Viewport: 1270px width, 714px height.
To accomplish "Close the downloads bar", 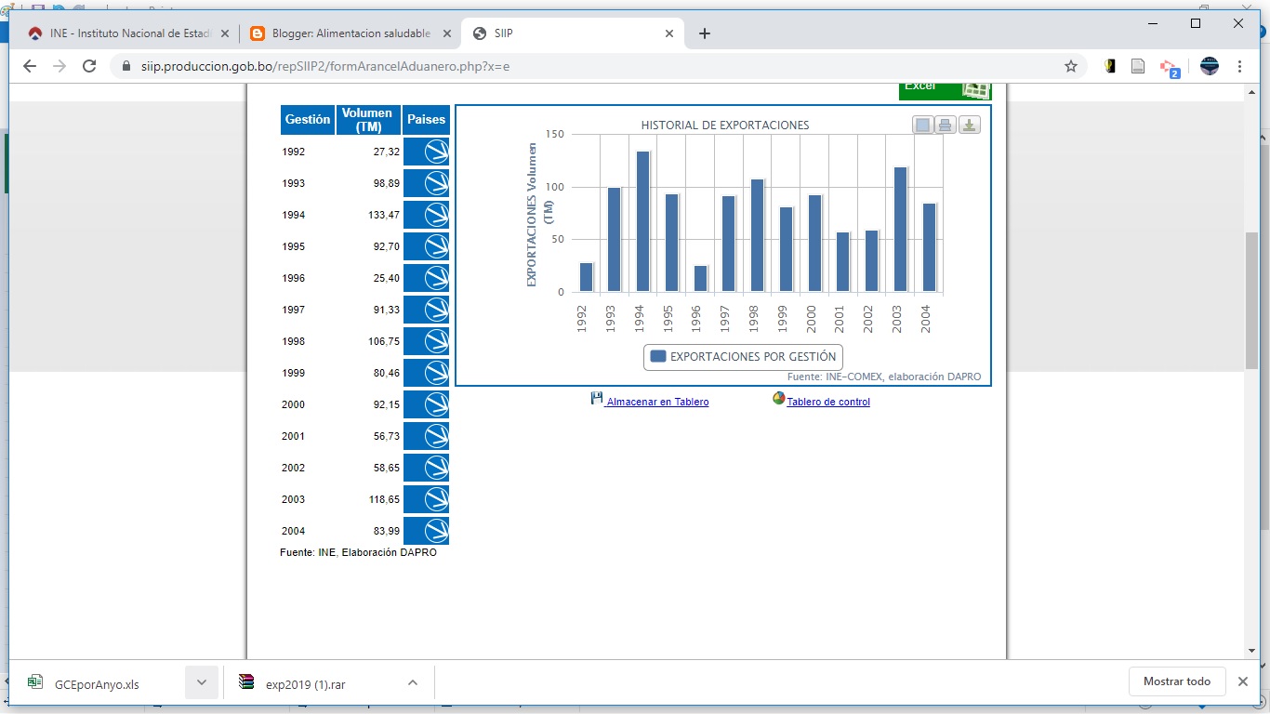I will (x=1243, y=681).
